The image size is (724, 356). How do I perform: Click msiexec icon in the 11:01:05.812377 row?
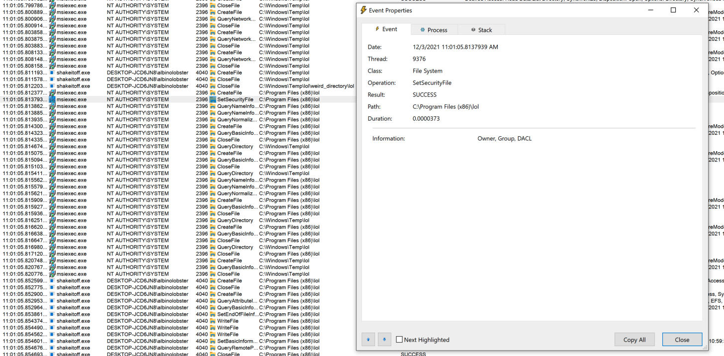click(x=52, y=92)
